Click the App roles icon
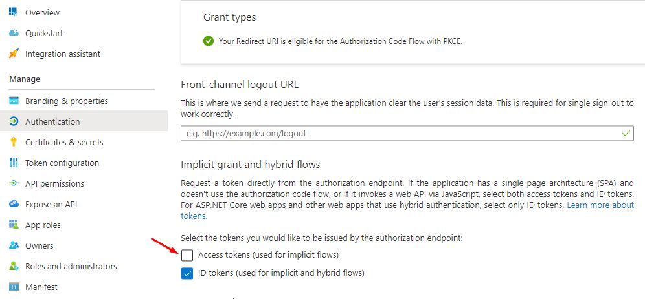Screen dimensions: 645x299 [14, 225]
